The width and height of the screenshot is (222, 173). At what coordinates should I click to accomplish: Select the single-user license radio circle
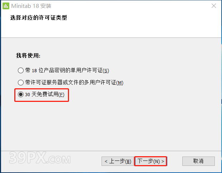click(21, 70)
